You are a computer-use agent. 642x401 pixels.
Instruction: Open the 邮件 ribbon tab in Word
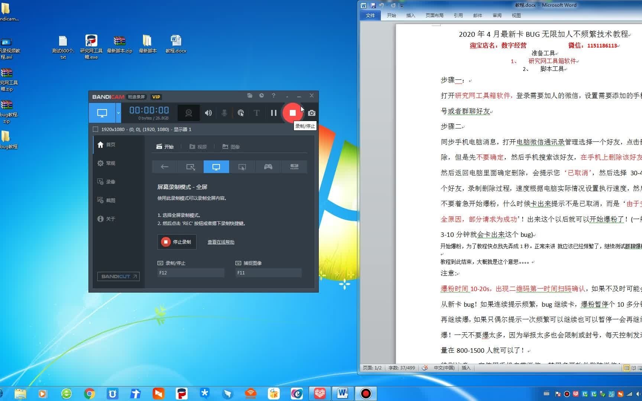[x=477, y=15]
